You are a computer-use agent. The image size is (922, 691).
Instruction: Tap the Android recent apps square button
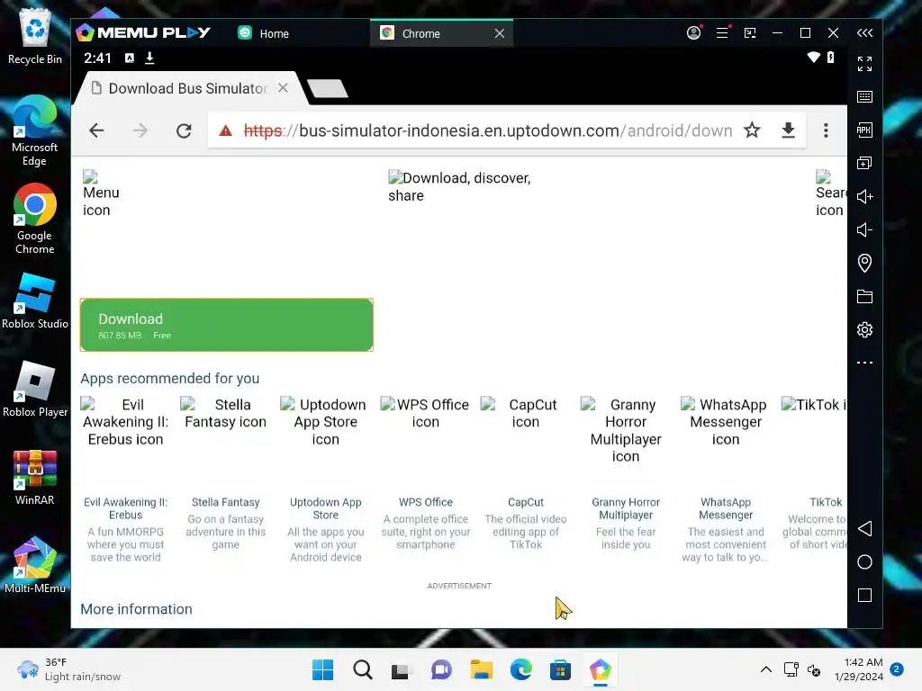864,596
